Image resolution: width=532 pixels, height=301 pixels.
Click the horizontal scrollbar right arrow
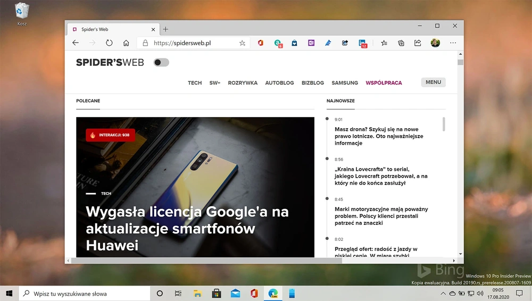click(454, 261)
